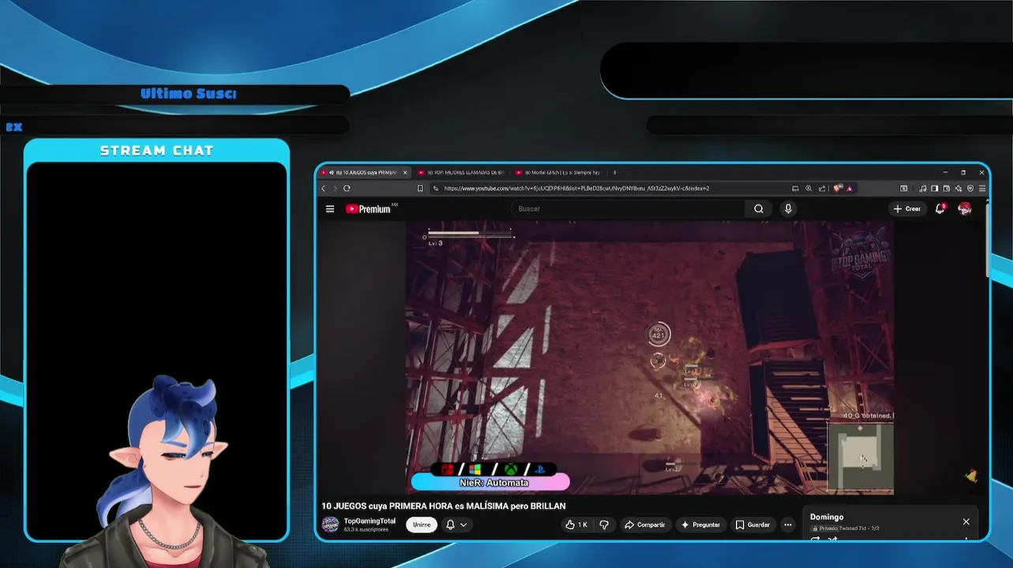1013x568 pixels.
Task: Click the Unirse join button
Action: (x=422, y=525)
